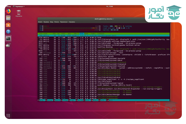Open the Вид menu
Screen dimensions: 186x124
[52, 22]
